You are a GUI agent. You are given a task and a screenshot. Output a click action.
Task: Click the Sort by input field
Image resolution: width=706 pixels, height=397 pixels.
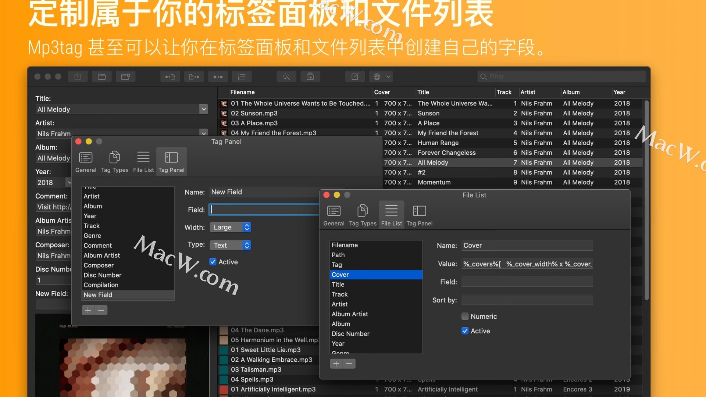[527, 300]
